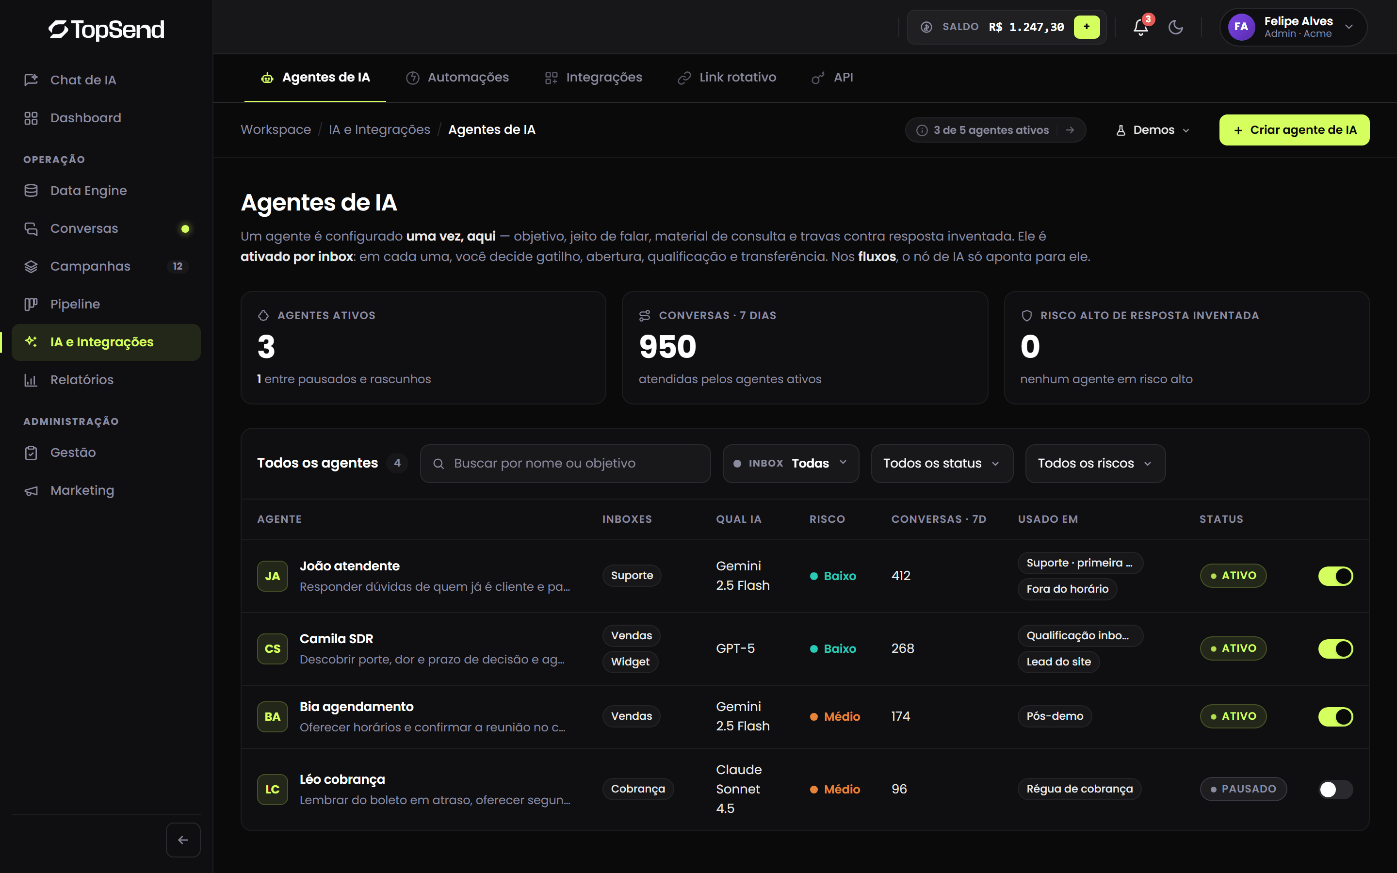Click the Régua de cobrança chip
1397x873 pixels.
pos(1079,789)
